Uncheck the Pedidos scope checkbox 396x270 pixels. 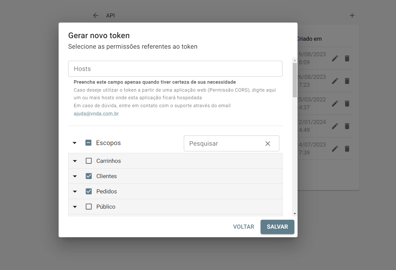89,191
